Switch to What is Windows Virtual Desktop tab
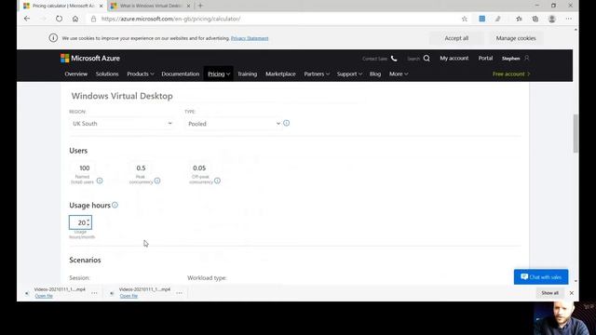596x335 pixels. 150,6
